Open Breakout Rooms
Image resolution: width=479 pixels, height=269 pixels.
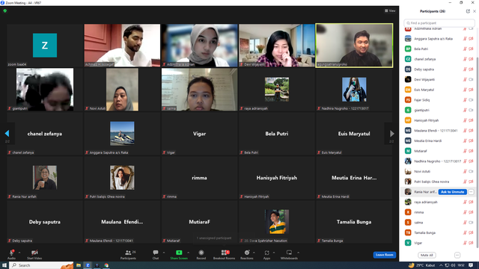225,254
